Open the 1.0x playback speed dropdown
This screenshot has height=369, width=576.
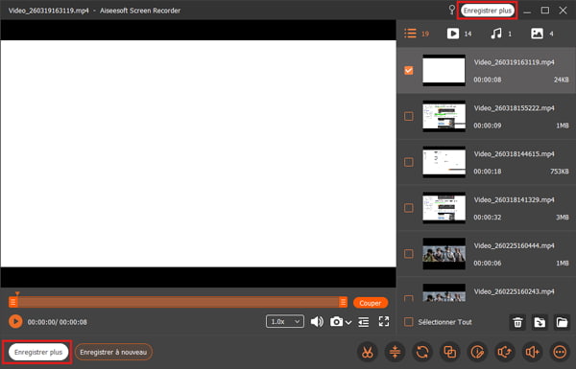(285, 322)
